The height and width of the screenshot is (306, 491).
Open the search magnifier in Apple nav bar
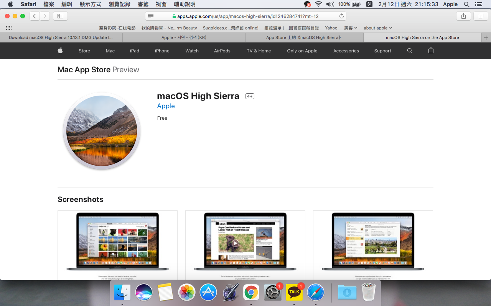(x=410, y=51)
